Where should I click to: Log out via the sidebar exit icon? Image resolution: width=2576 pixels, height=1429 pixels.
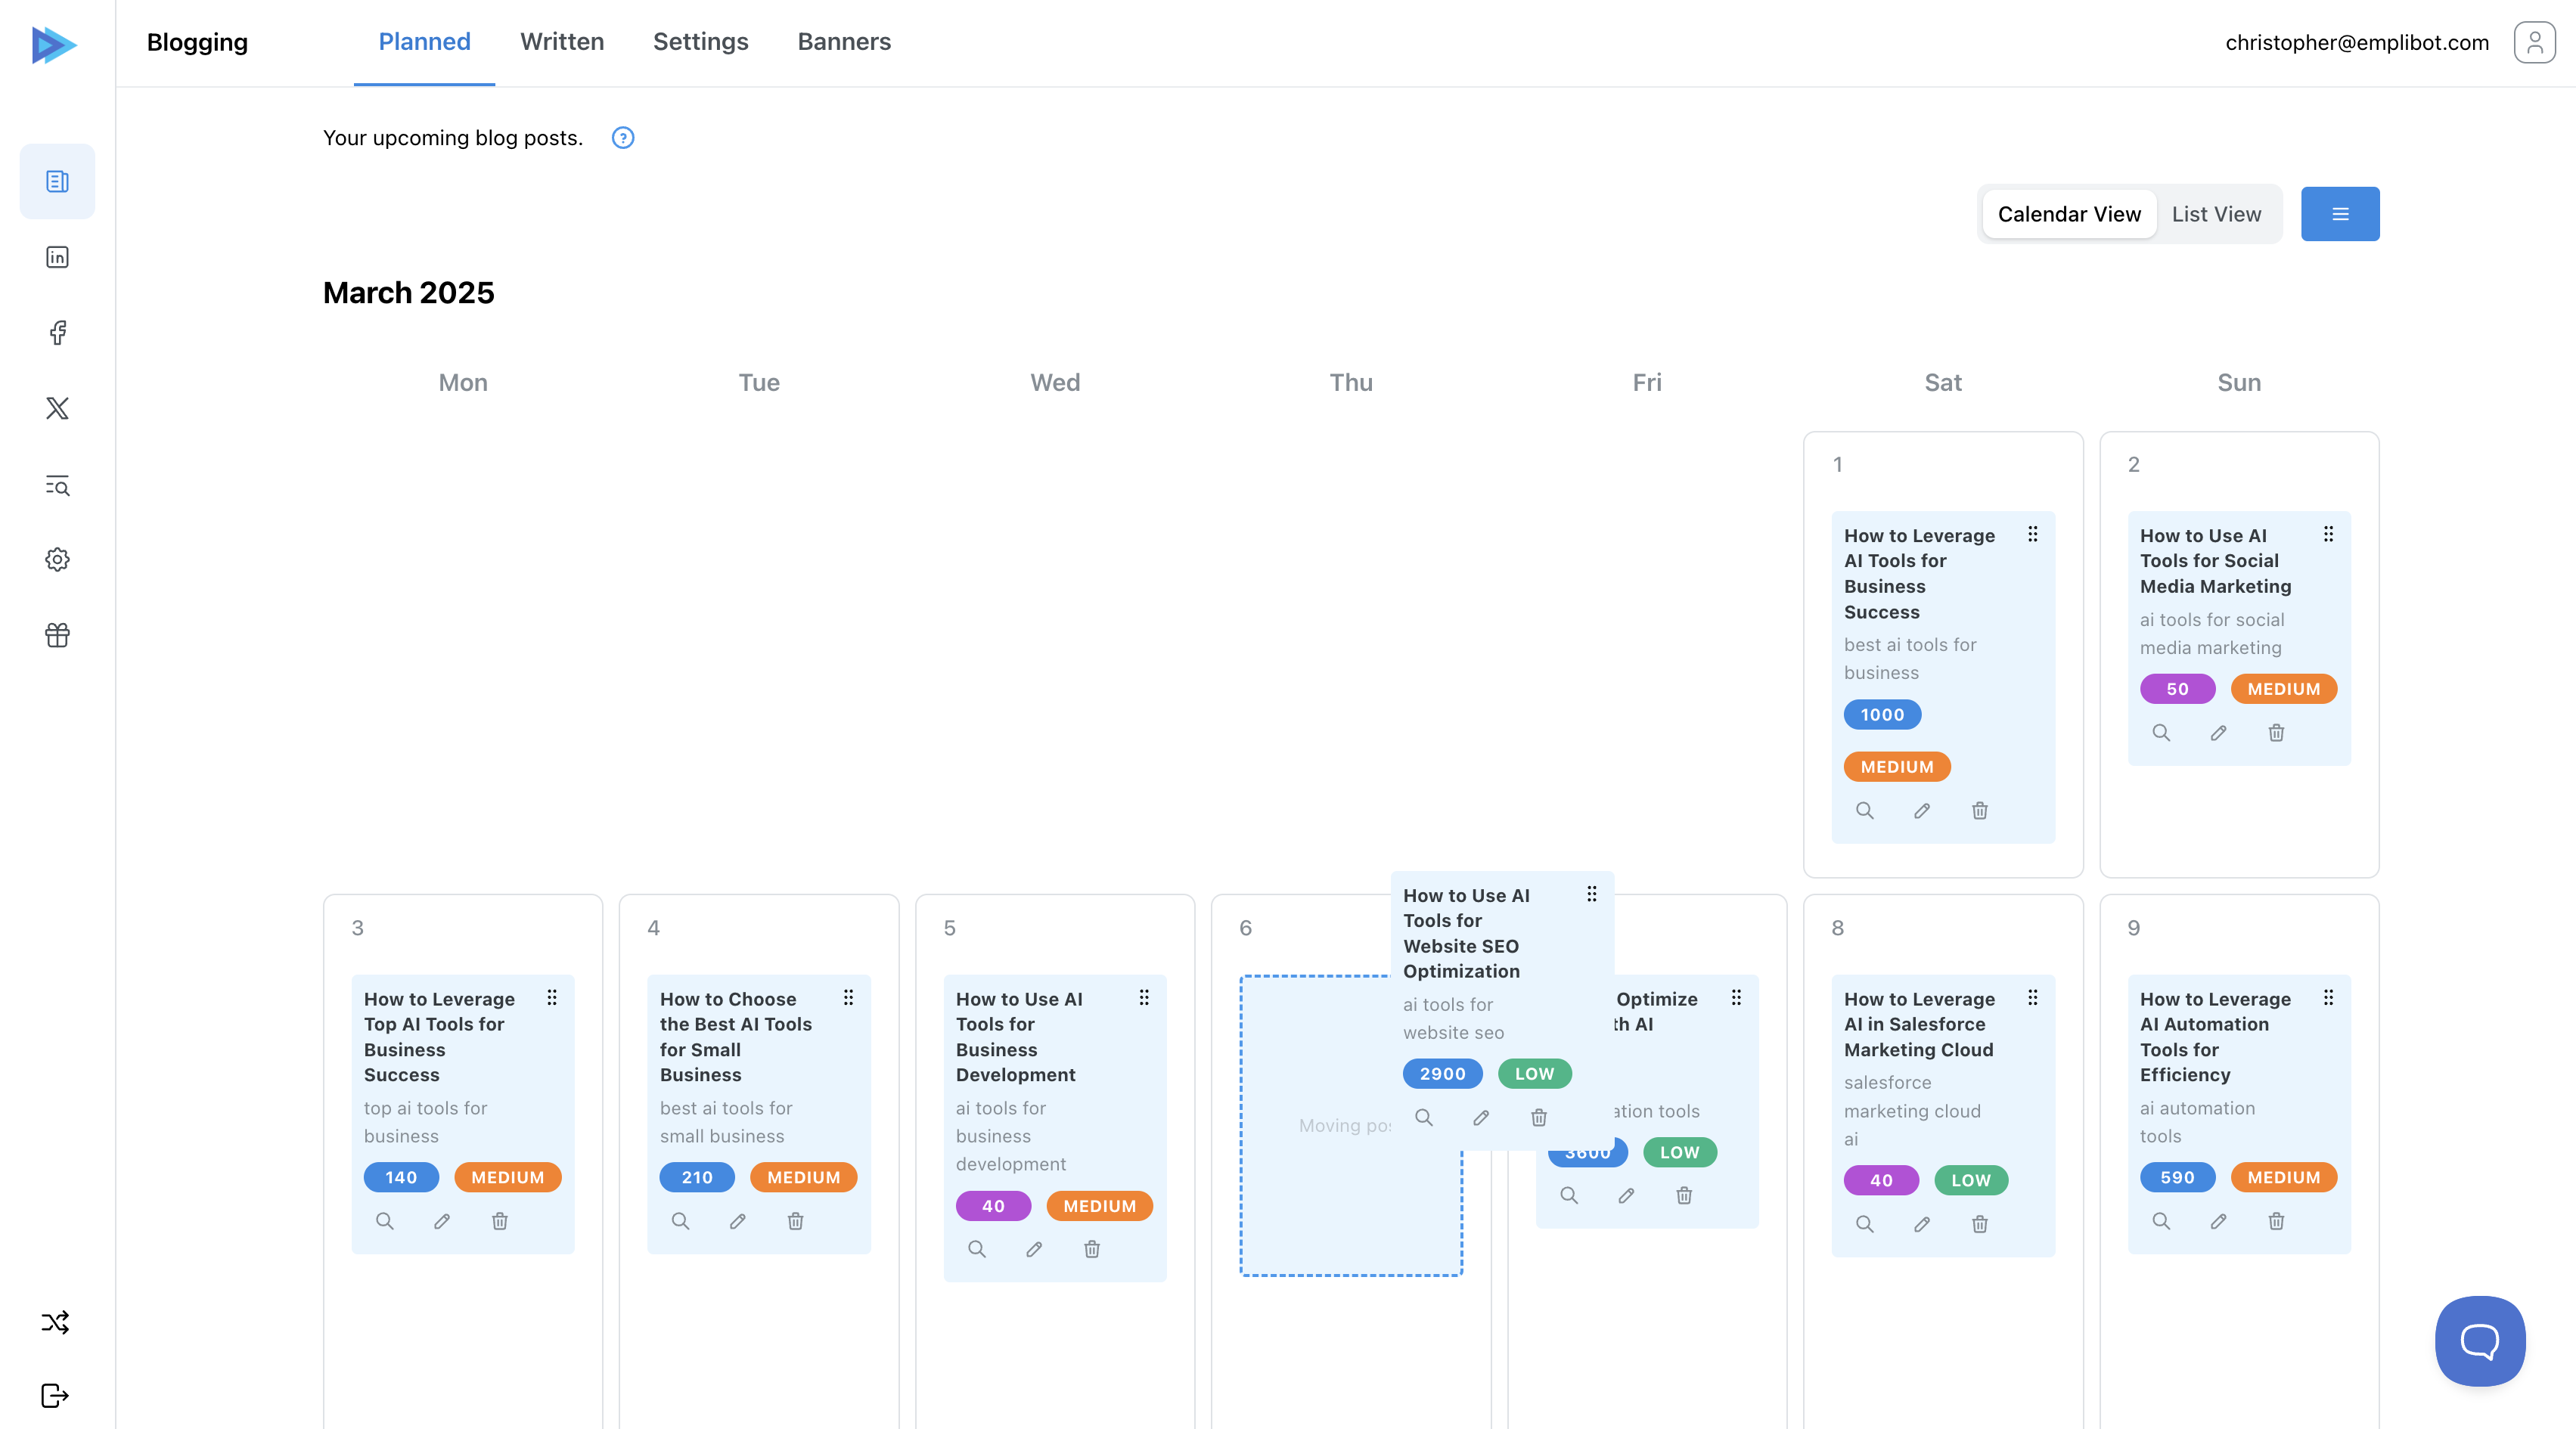(55, 1396)
